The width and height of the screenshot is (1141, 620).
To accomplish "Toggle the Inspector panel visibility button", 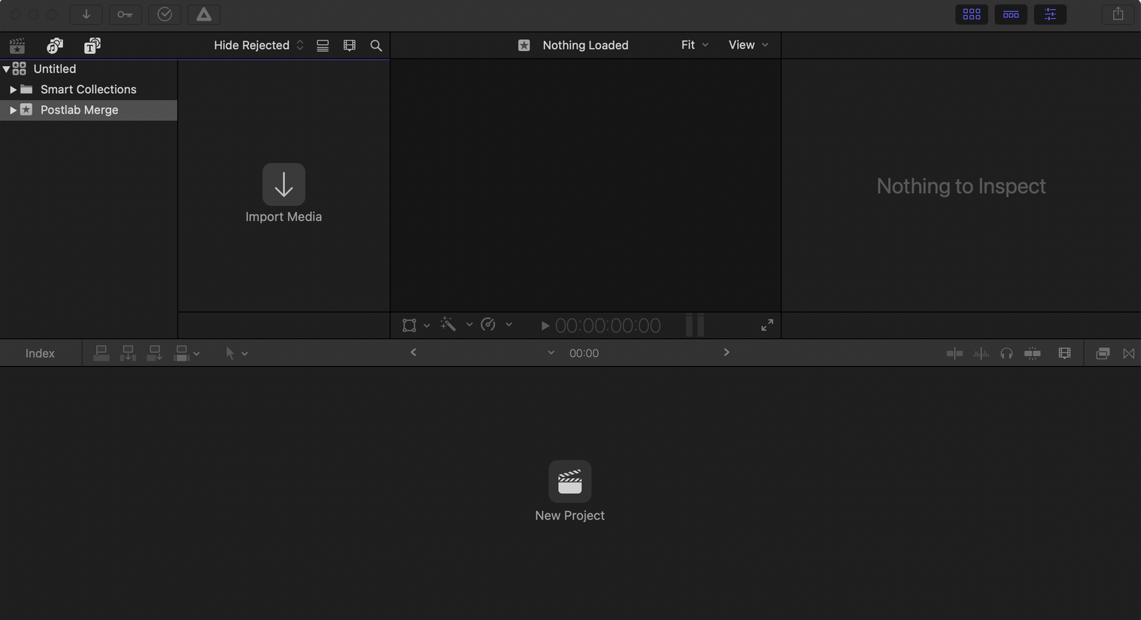I will pos(1050,14).
